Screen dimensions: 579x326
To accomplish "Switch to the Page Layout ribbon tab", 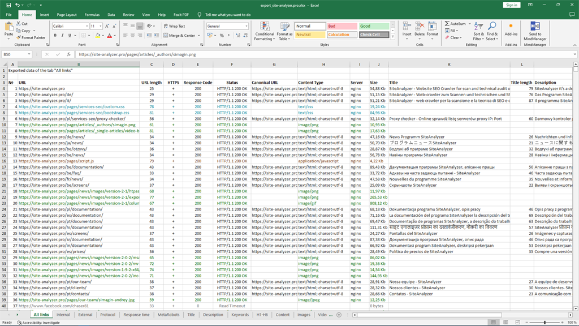I will click(67, 15).
